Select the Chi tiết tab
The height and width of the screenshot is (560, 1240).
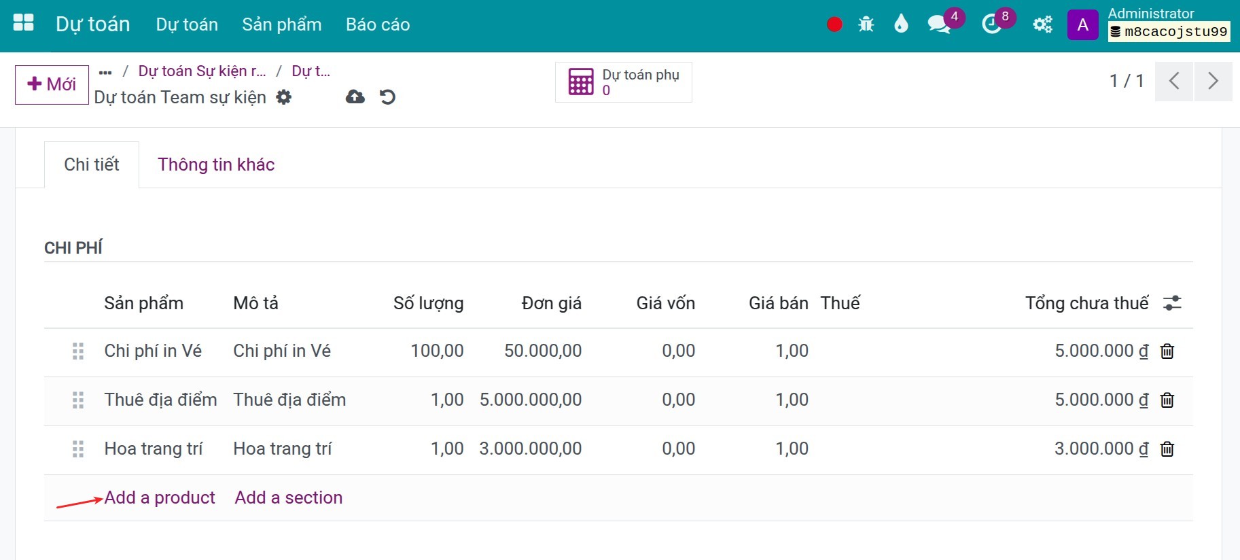point(92,164)
